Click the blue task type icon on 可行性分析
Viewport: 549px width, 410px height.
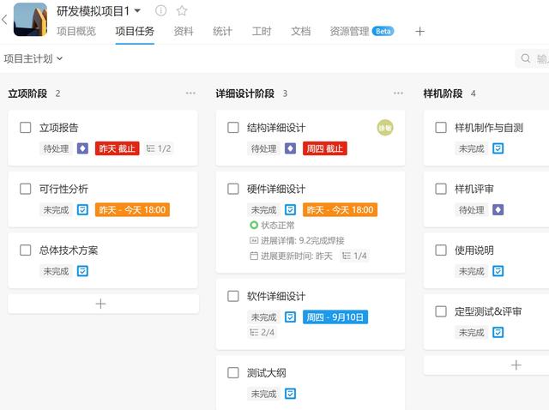83,210
